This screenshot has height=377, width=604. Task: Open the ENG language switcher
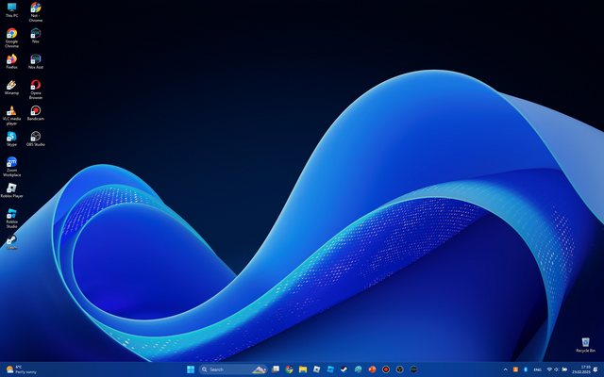(x=537, y=369)
